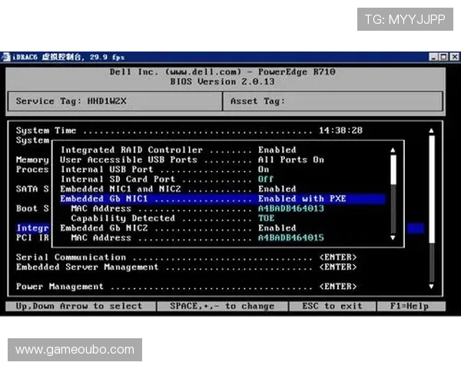Toggle the Internal USB Port On value
This screenshot has width=461, height=369.
click(x=264, y=169)
